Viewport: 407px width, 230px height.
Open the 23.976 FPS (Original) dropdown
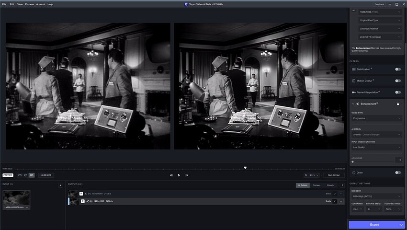(x=380, y=37)
